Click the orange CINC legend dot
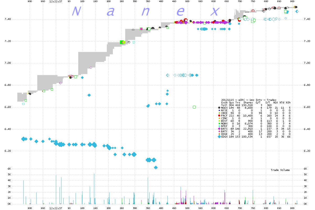 point(219,118)
